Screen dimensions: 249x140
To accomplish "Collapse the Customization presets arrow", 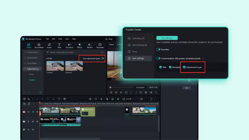I will click(203, 59).
